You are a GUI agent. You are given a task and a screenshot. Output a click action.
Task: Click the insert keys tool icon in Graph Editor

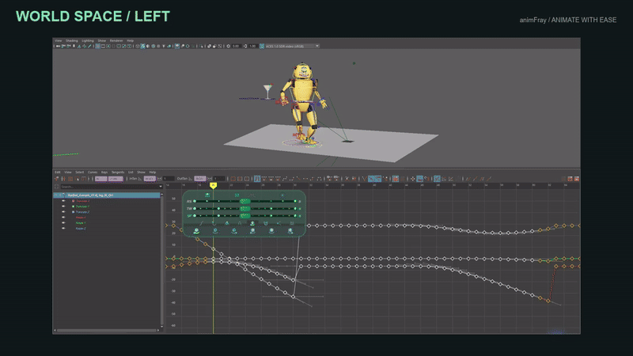(63, 179)
